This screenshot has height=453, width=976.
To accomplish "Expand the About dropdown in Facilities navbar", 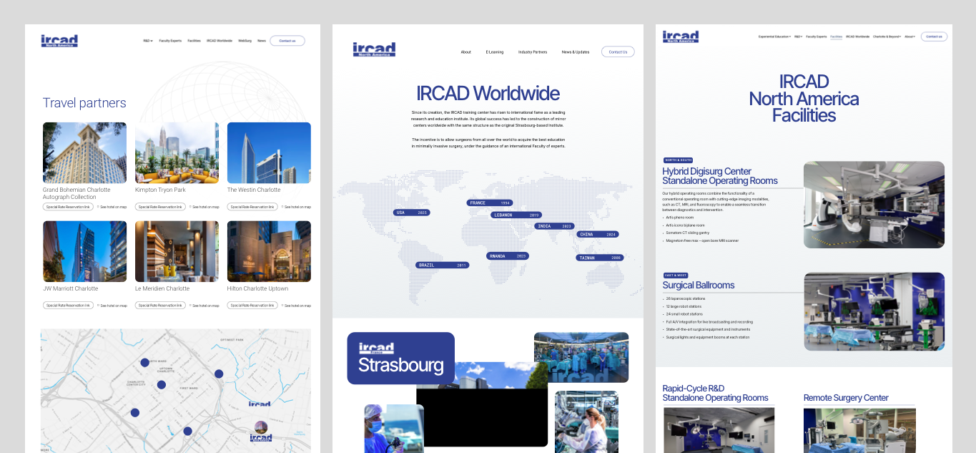I will 910,36.
